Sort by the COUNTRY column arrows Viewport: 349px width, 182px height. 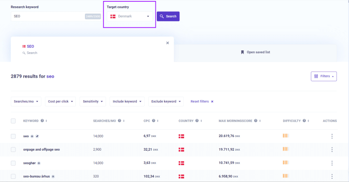[201, 121]
